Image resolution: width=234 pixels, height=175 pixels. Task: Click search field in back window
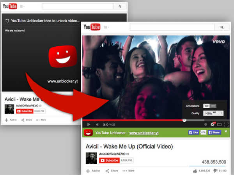pyautogui.click(x=78, y=6)
